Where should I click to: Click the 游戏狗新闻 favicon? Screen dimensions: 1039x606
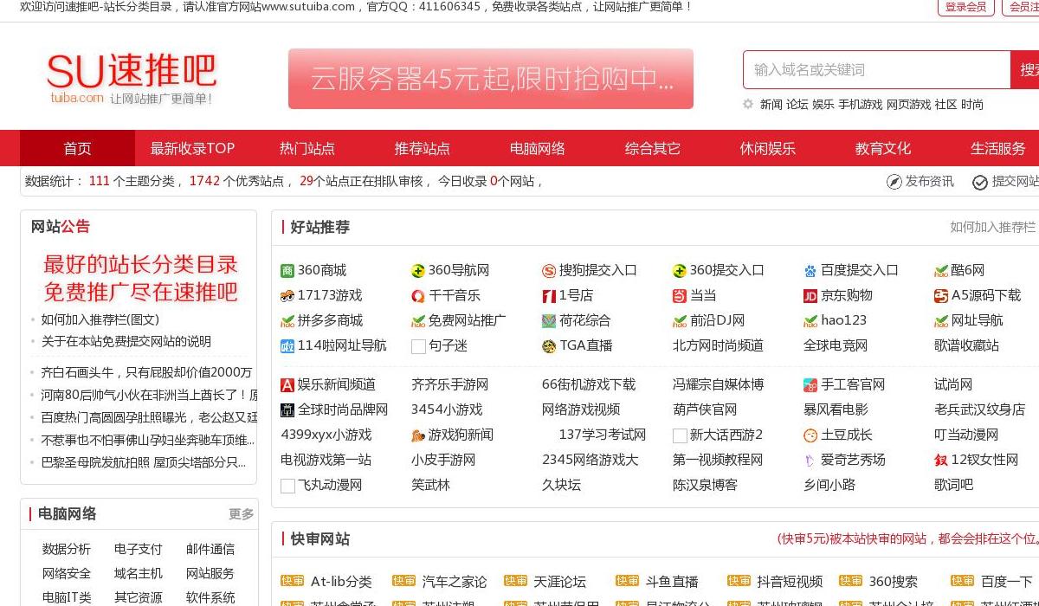(418, 435)
